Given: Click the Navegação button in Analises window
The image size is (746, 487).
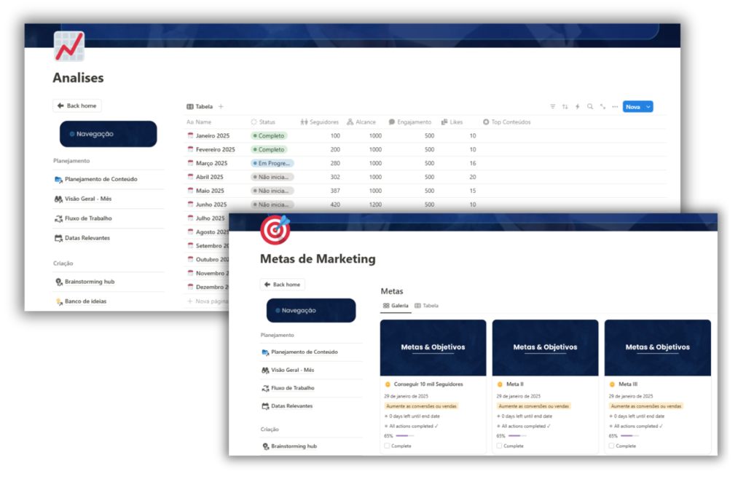Looking at the screenshot, I should [108, 134].
